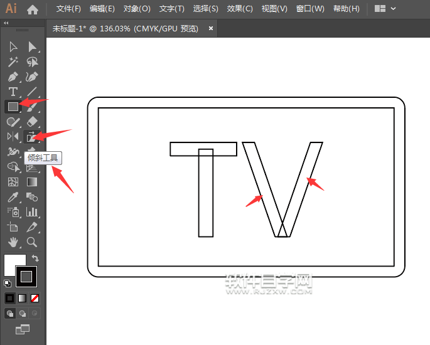Open the 文件(F) menu

click(x=68, y=9)
